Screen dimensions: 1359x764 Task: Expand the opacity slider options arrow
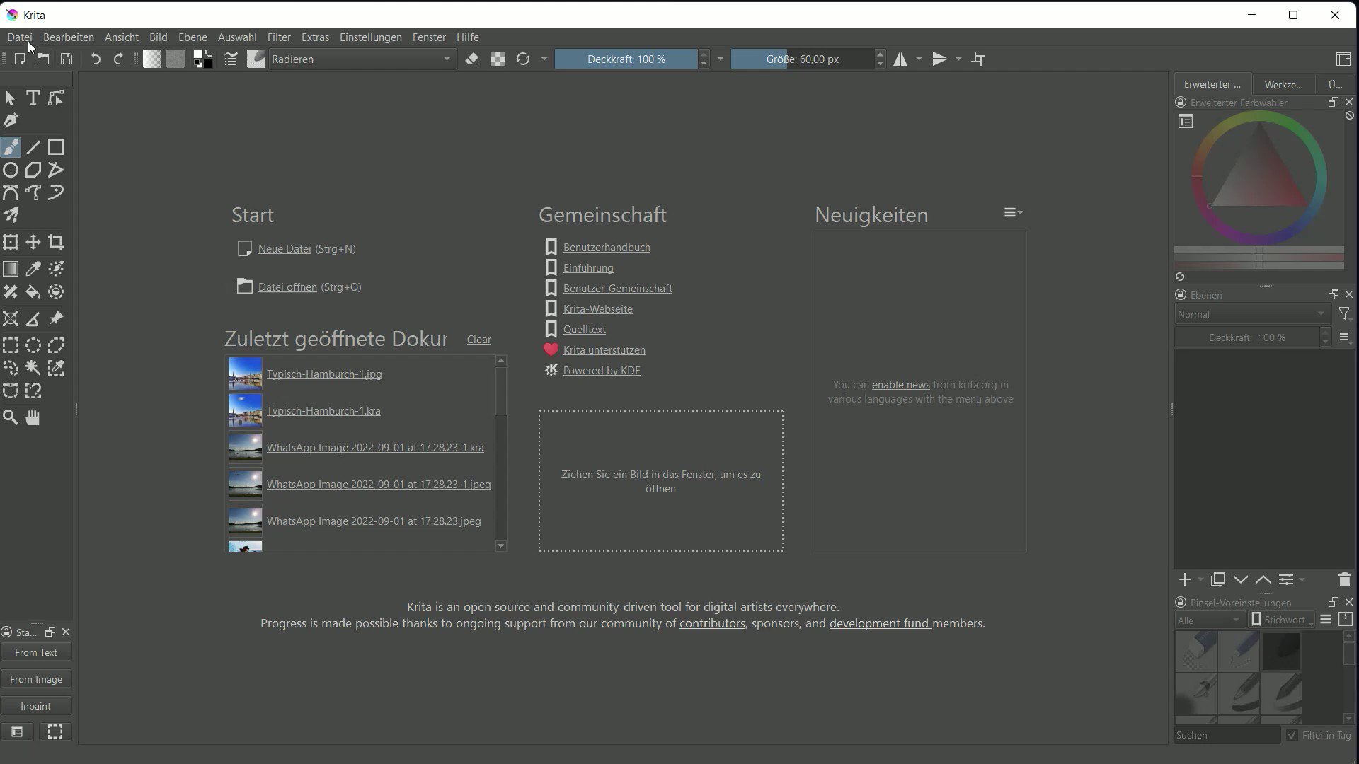click(721, 59)
